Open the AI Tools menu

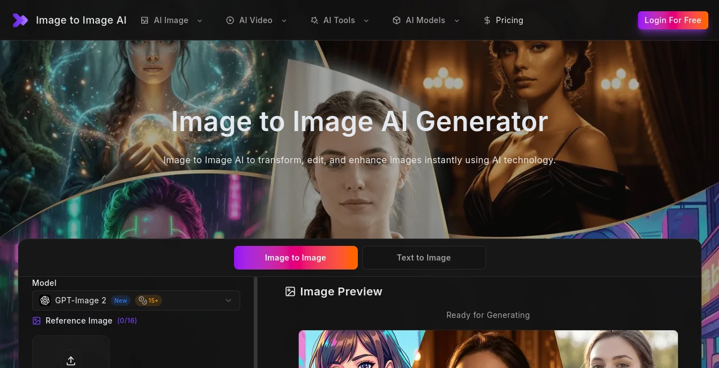pyautogui.click(x=340, y=20)
